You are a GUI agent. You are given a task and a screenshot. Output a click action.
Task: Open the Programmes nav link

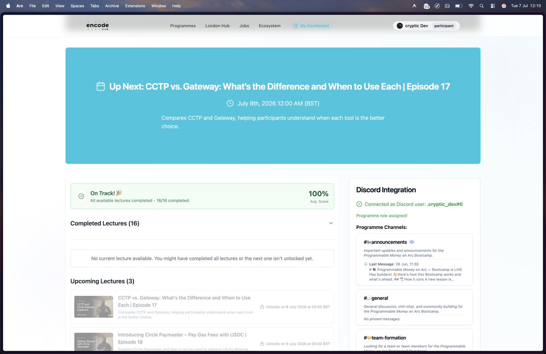point(183,26)
